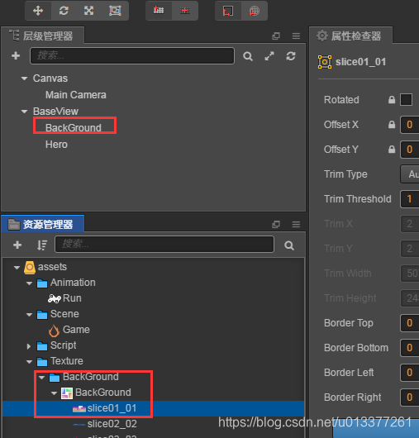Click the Offset X value field
Screen dimensions: 419x438
click(410, 125)
